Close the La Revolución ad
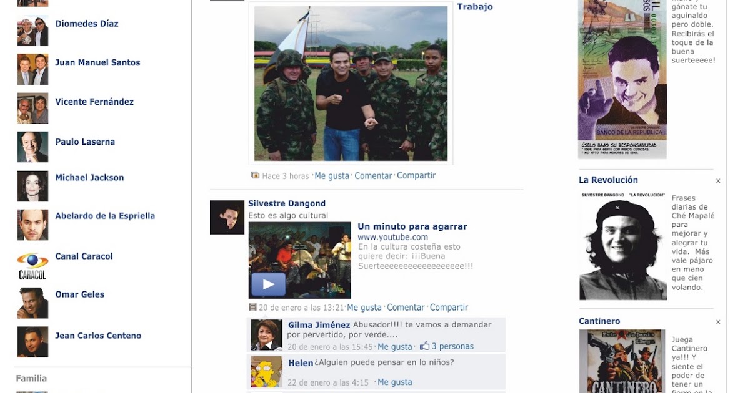Viewport: 750px width, 393px height. click(x=718, y=181)
